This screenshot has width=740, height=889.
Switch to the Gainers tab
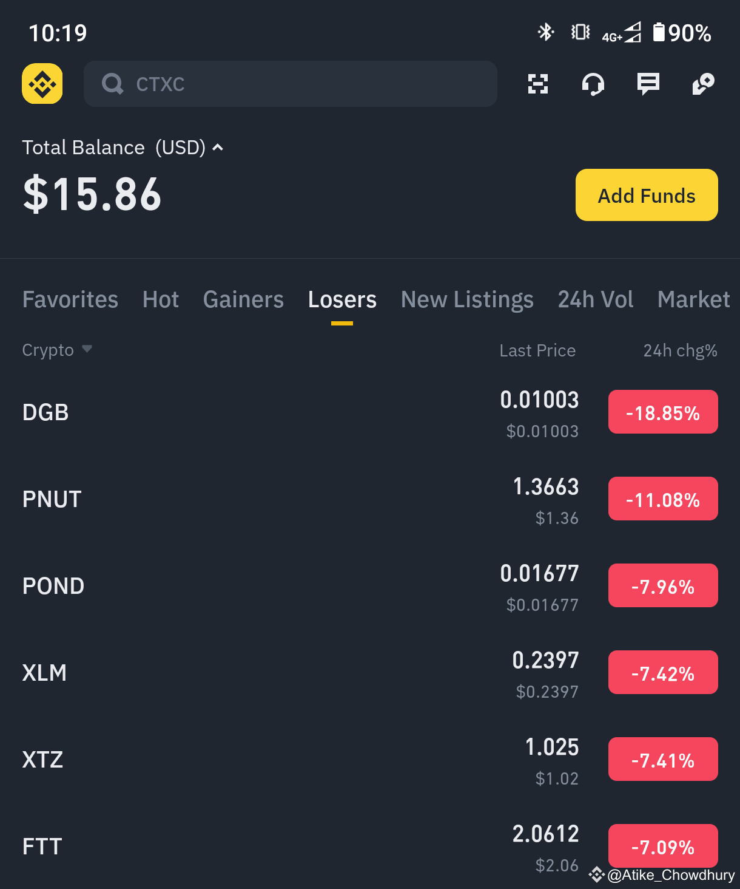(x=243, y=299)
